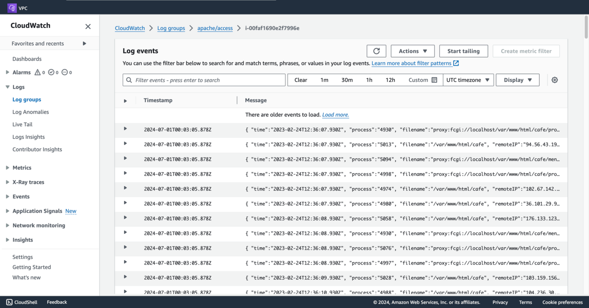The image size is (589, 308).
Task: Expand the Insights section
Action: (7, 240)
